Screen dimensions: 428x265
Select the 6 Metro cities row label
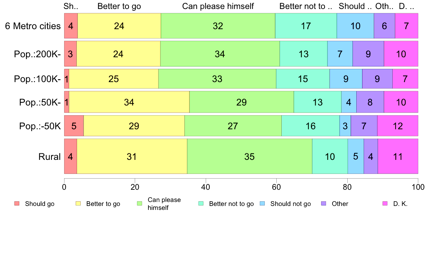tap(33, 26)
